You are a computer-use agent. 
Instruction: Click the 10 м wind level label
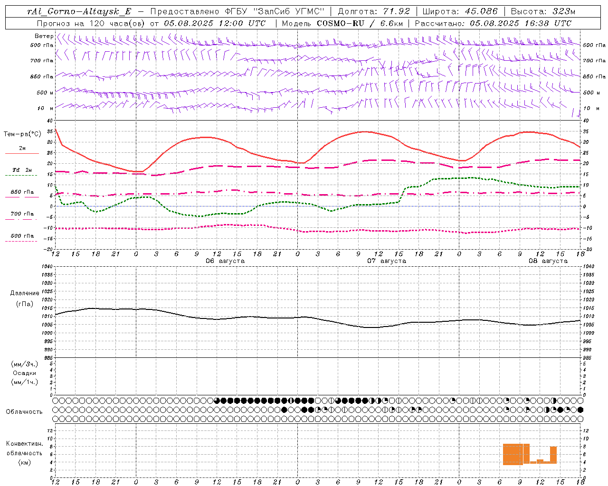click(46, 109)
